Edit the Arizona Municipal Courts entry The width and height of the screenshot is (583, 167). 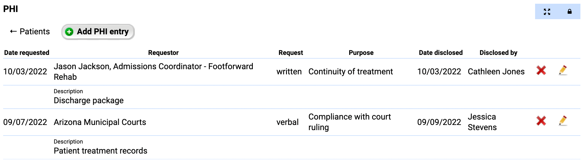[563, 121]
